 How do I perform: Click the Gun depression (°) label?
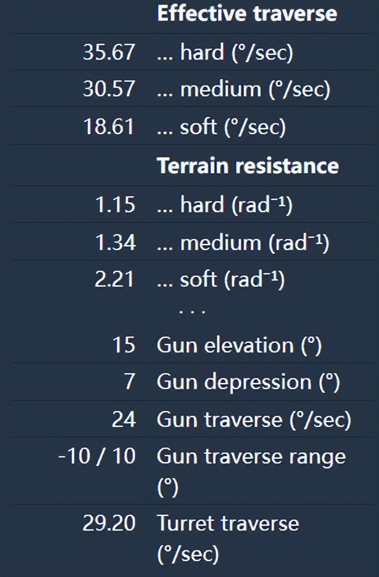coord(248,382)
